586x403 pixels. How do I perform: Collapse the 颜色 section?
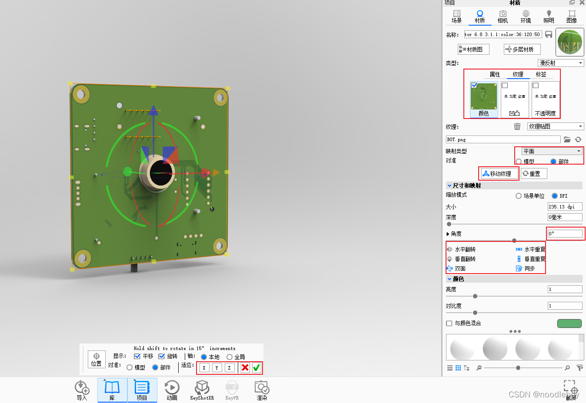(449, 279)
